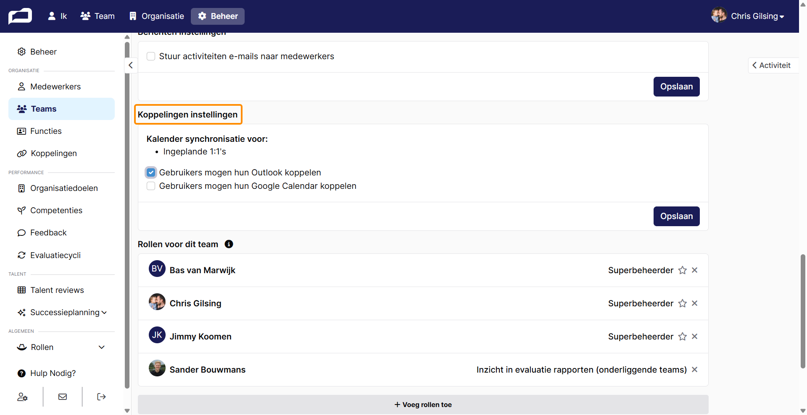Collapse the sidebar with the arrow
This screenshot has height=415, width=807.
coord(131,65)
